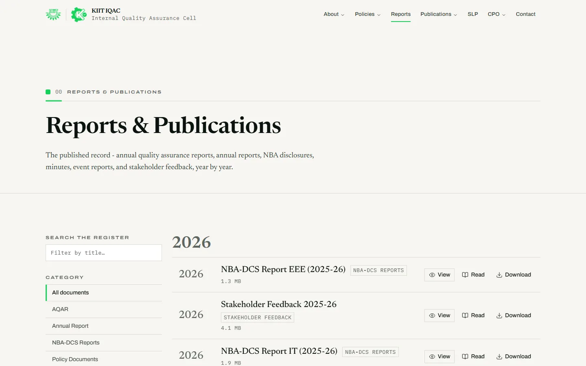Expand the About menu chevron

(x=343, y=15)
